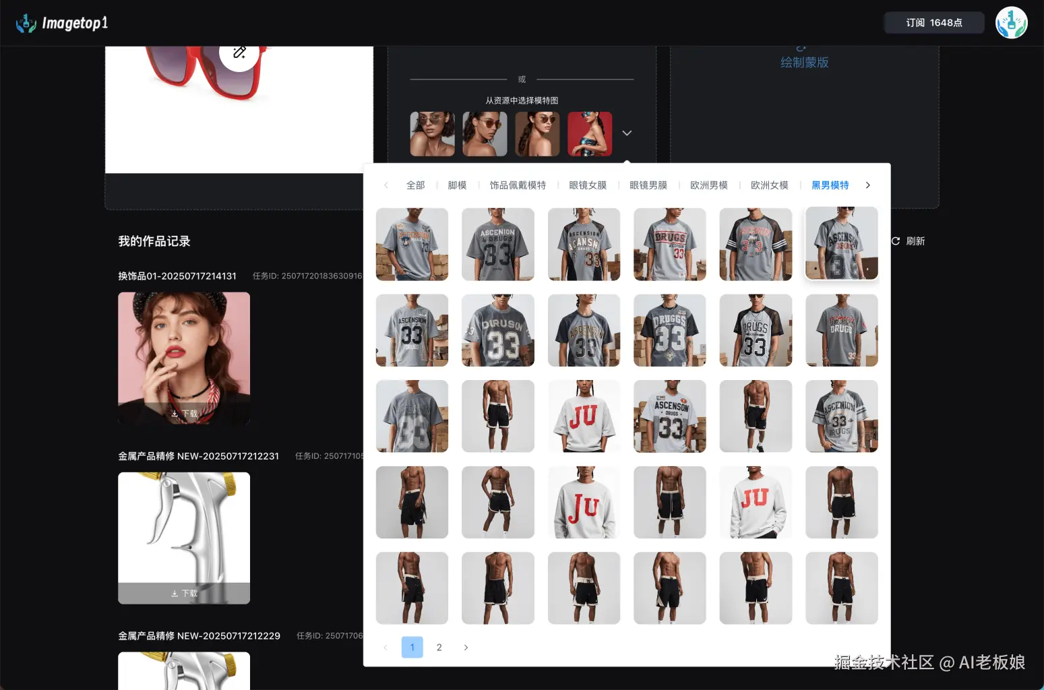Open the user avatar menu
Screen dimensions: 1044x690
coord(1011,23)
